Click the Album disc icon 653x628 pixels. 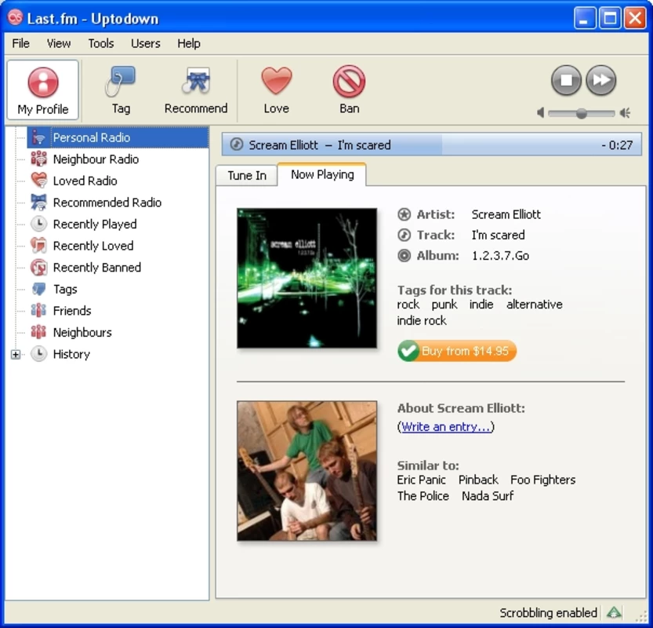[404, 255]
